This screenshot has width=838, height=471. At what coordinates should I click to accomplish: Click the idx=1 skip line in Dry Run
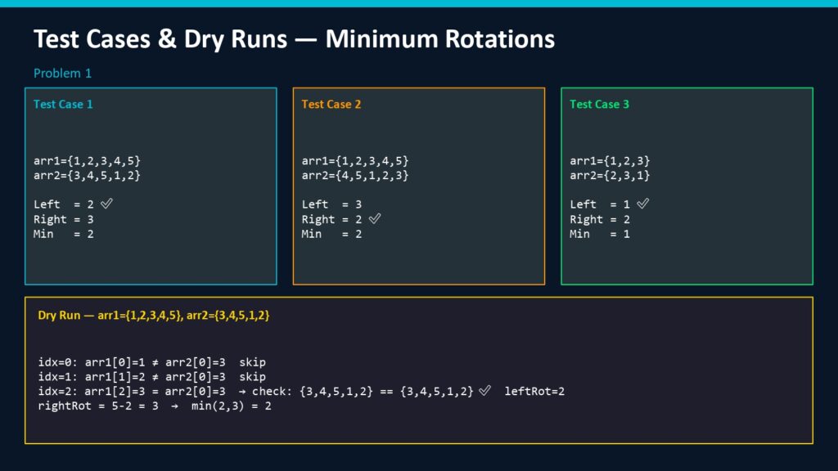pos(151,376)
